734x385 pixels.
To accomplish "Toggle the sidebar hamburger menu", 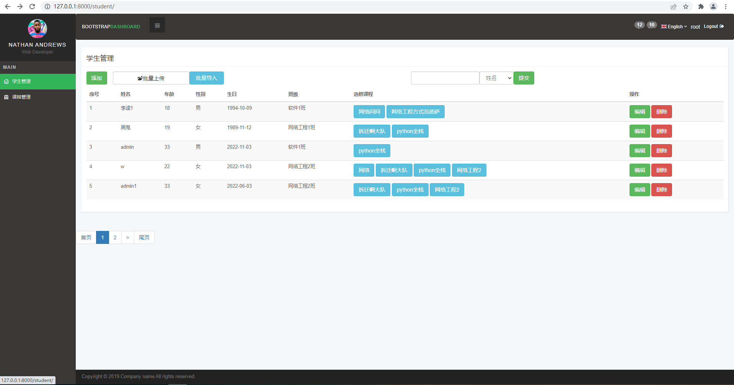I will pos(157,25).
